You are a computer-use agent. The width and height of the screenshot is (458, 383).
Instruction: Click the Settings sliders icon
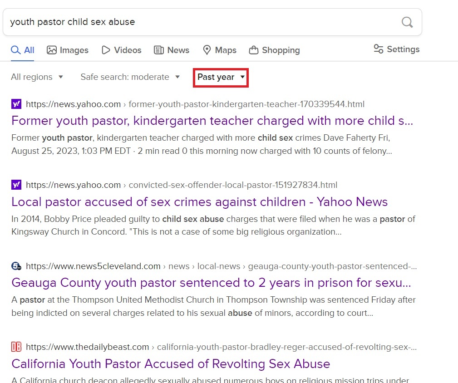click(378, 49)
